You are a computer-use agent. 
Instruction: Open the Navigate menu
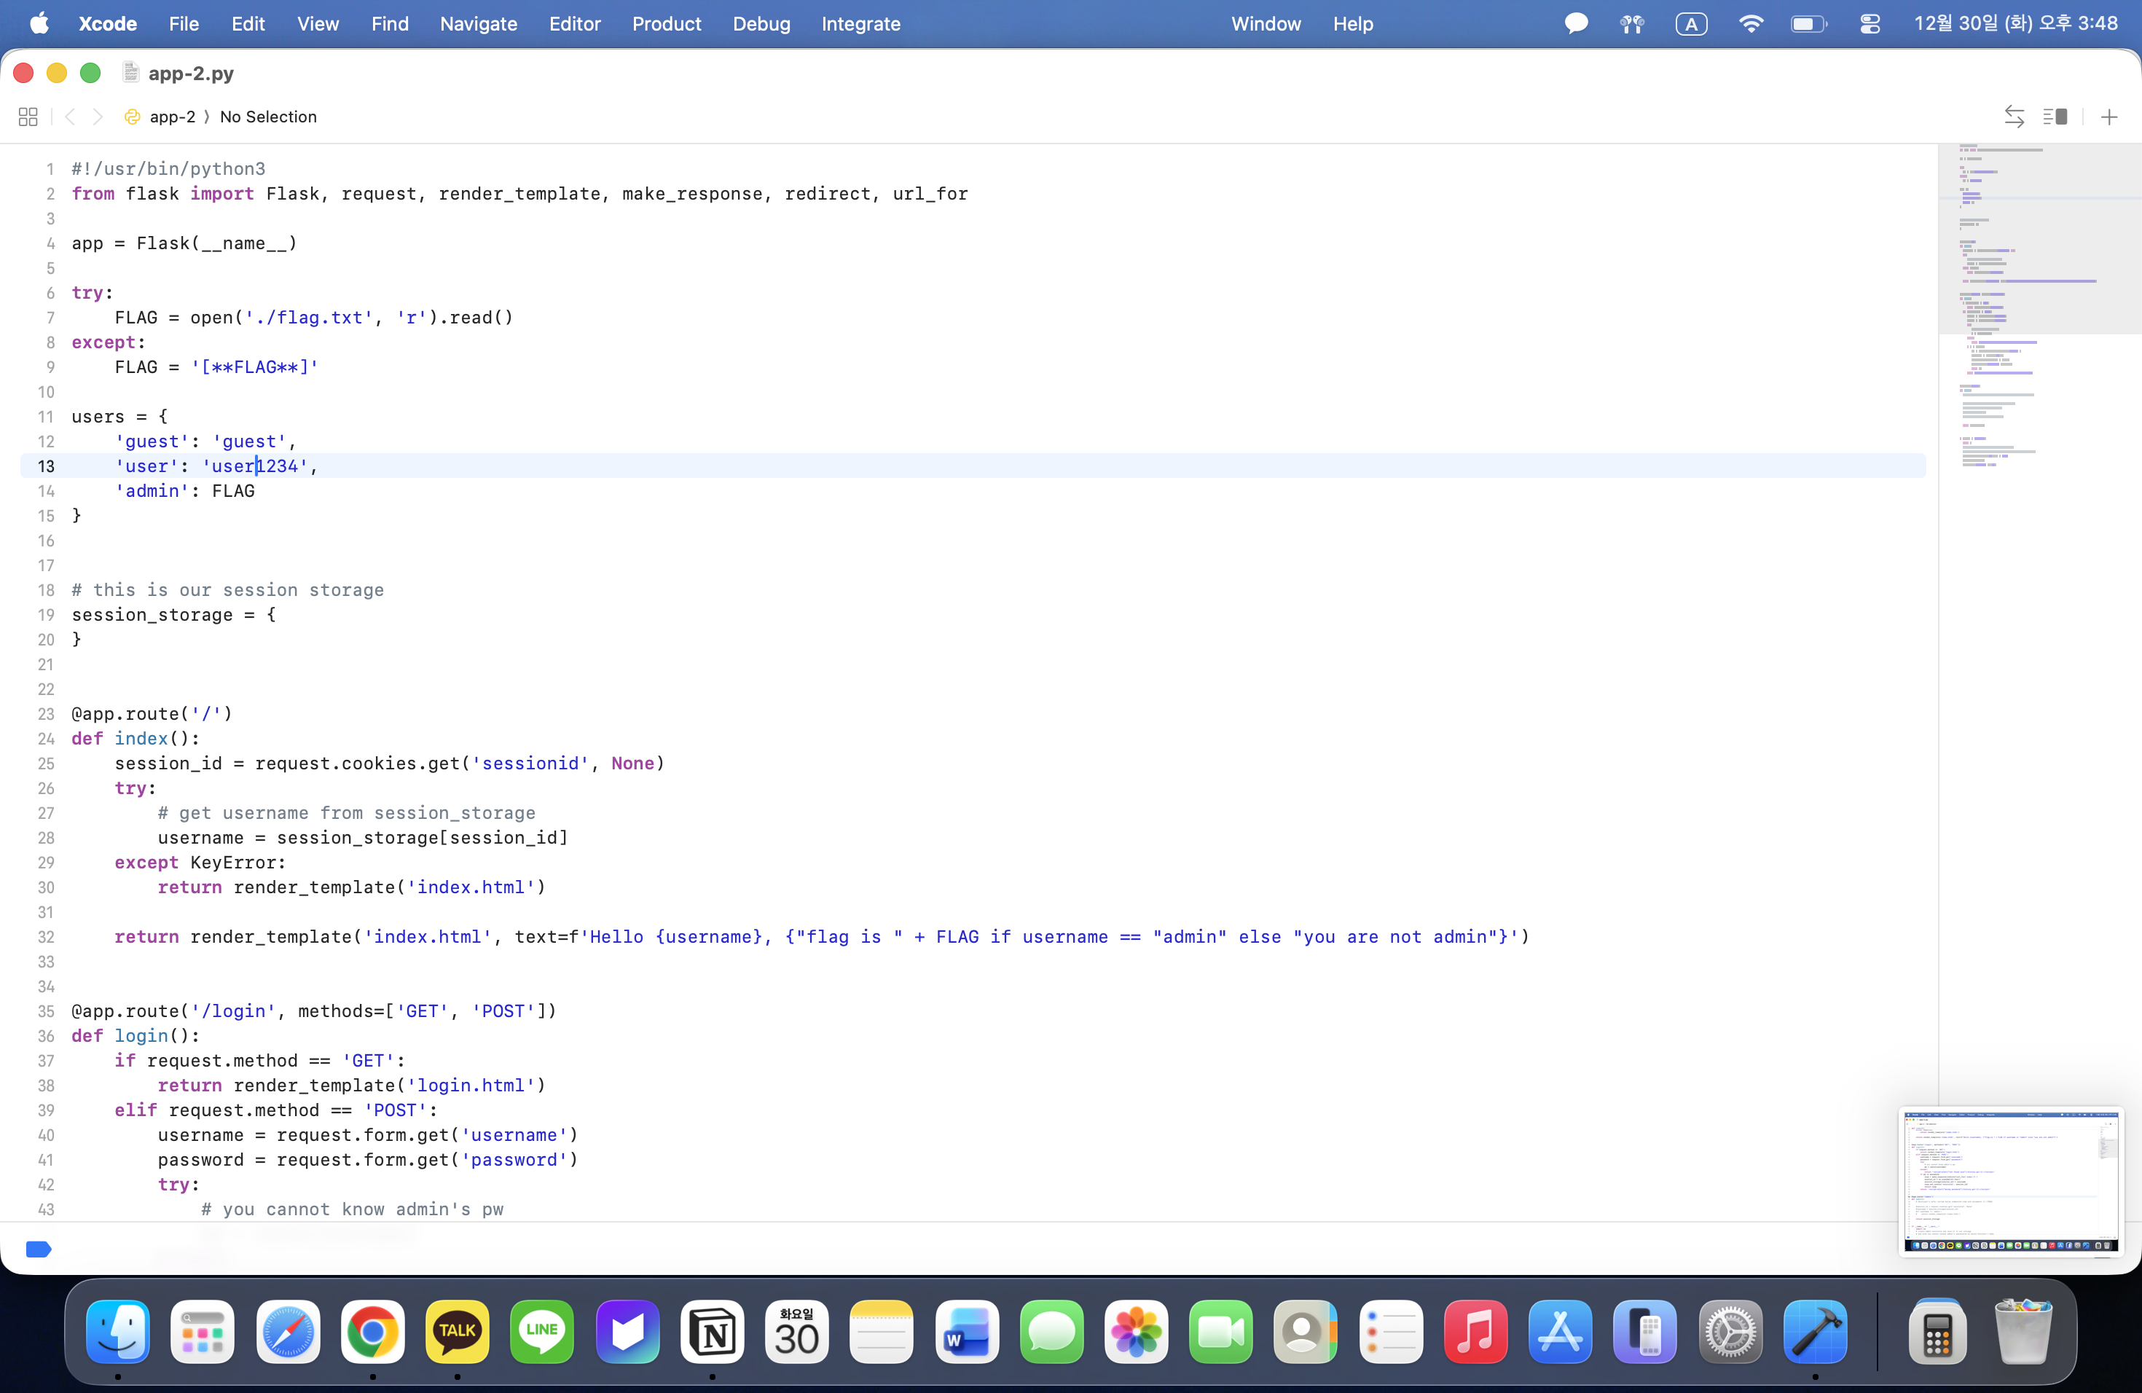[478, 24]
